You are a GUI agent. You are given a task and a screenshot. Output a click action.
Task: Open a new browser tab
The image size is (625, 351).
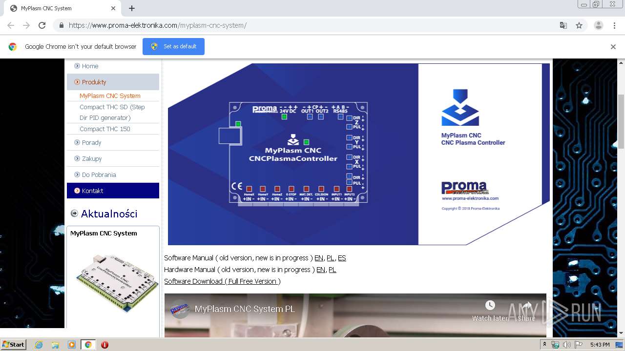click(132, 8)
